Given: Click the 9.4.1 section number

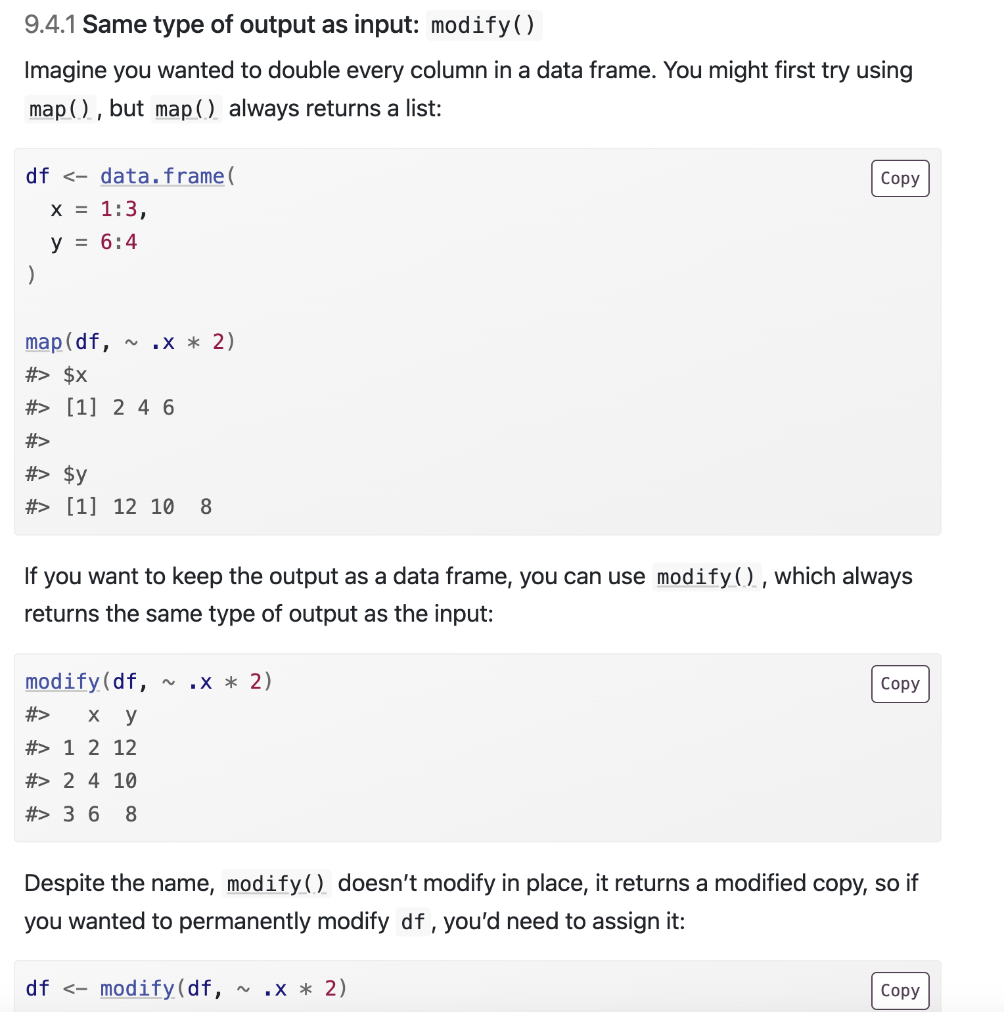Looking at the screenshot, I should tap(50, 25).
